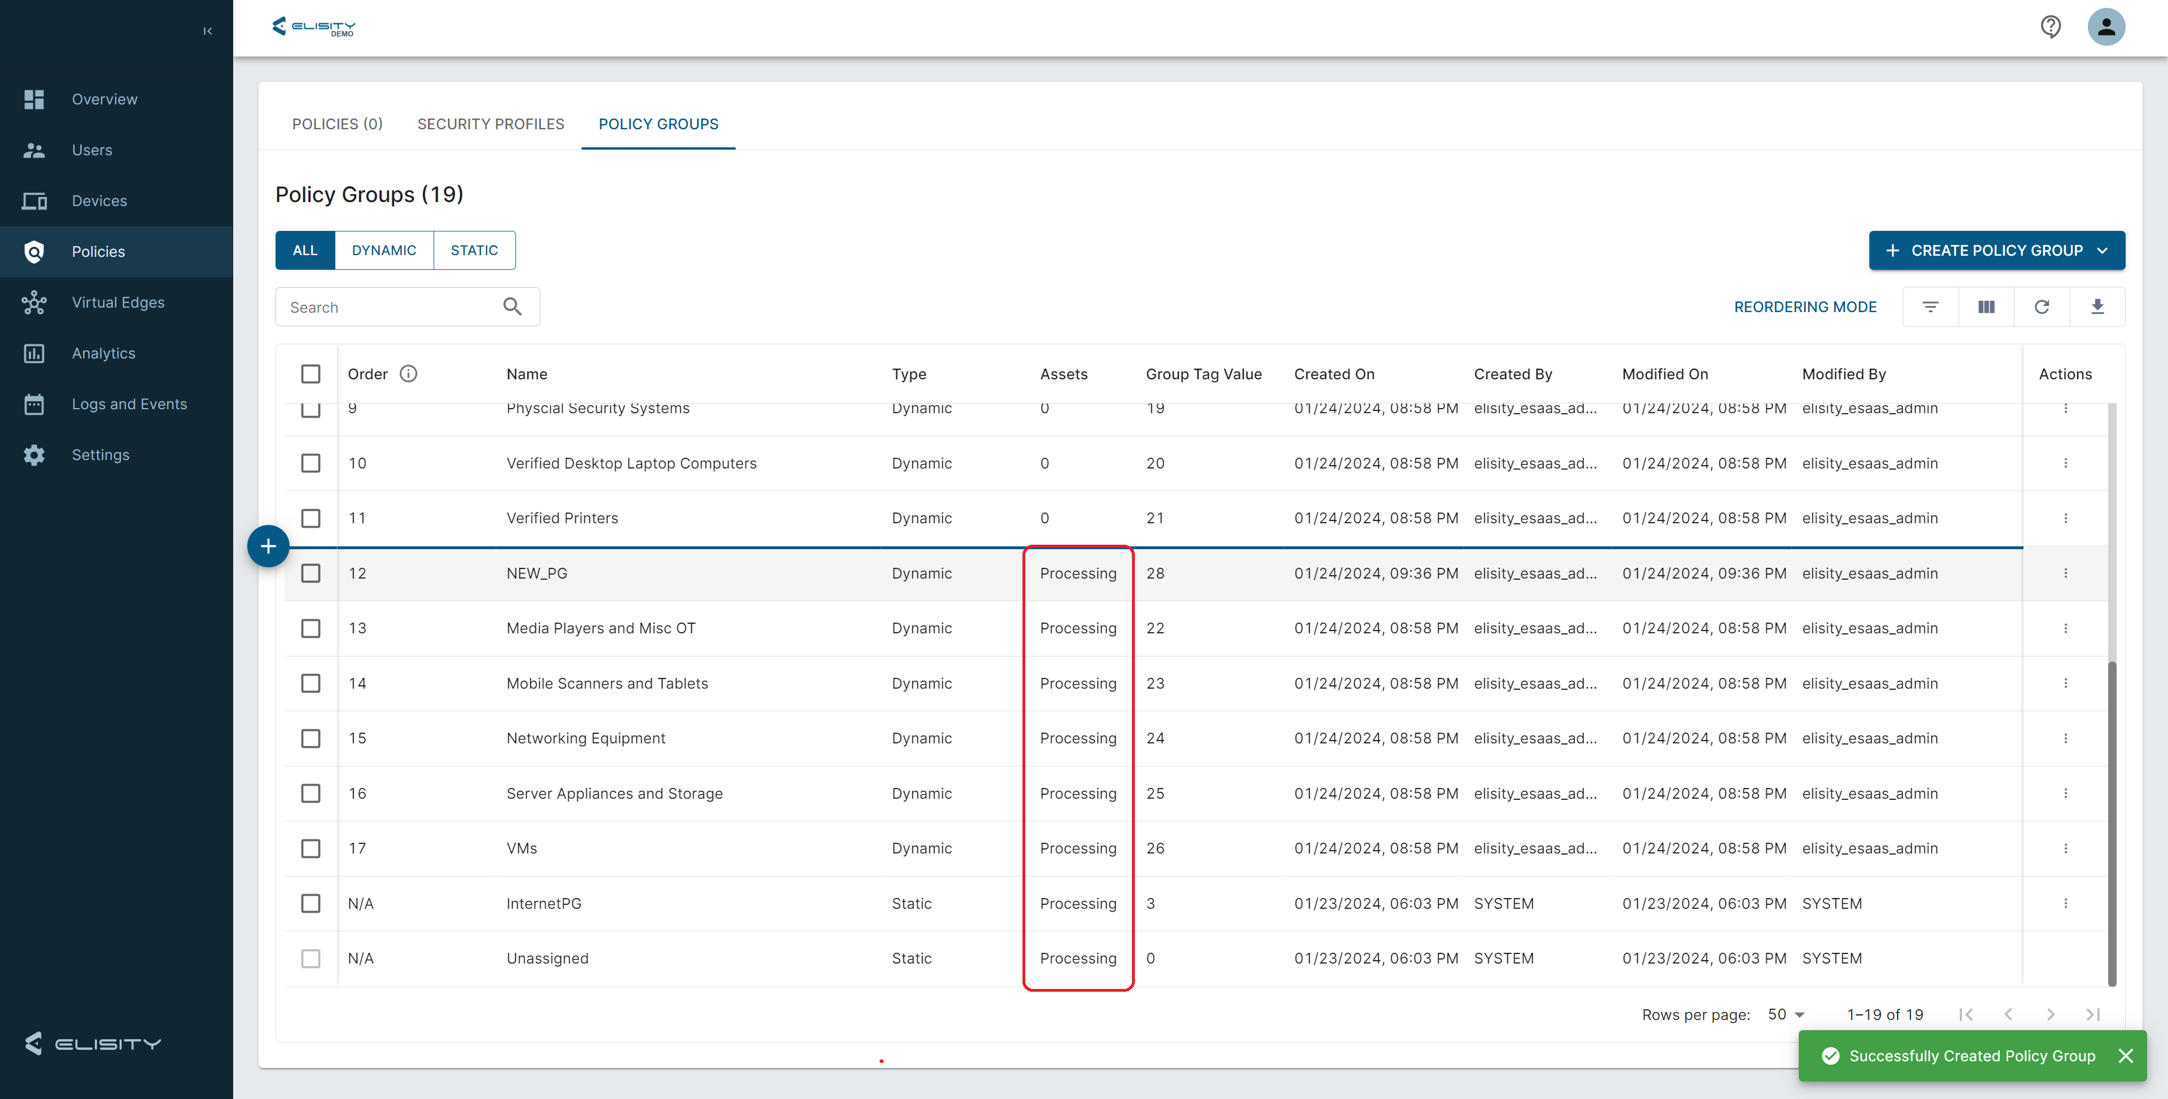Image resolution: width=2168 pixels, height=1099 pixels.
Task: Open actions menu for VMs row
Action: [2065, 848]
